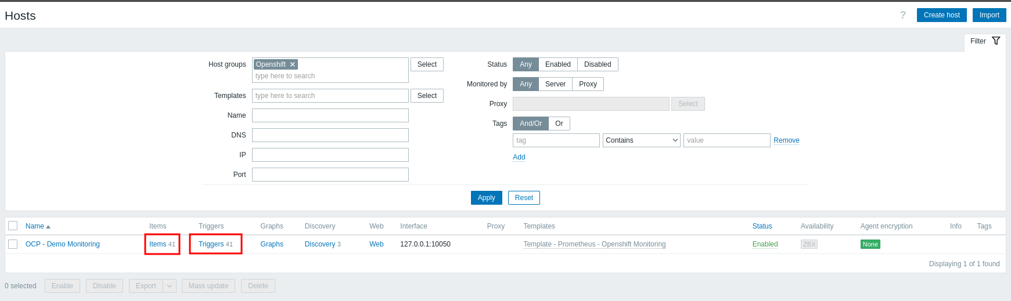Expand the Export options arrow

pyautogui.click(x=170, y=286)
